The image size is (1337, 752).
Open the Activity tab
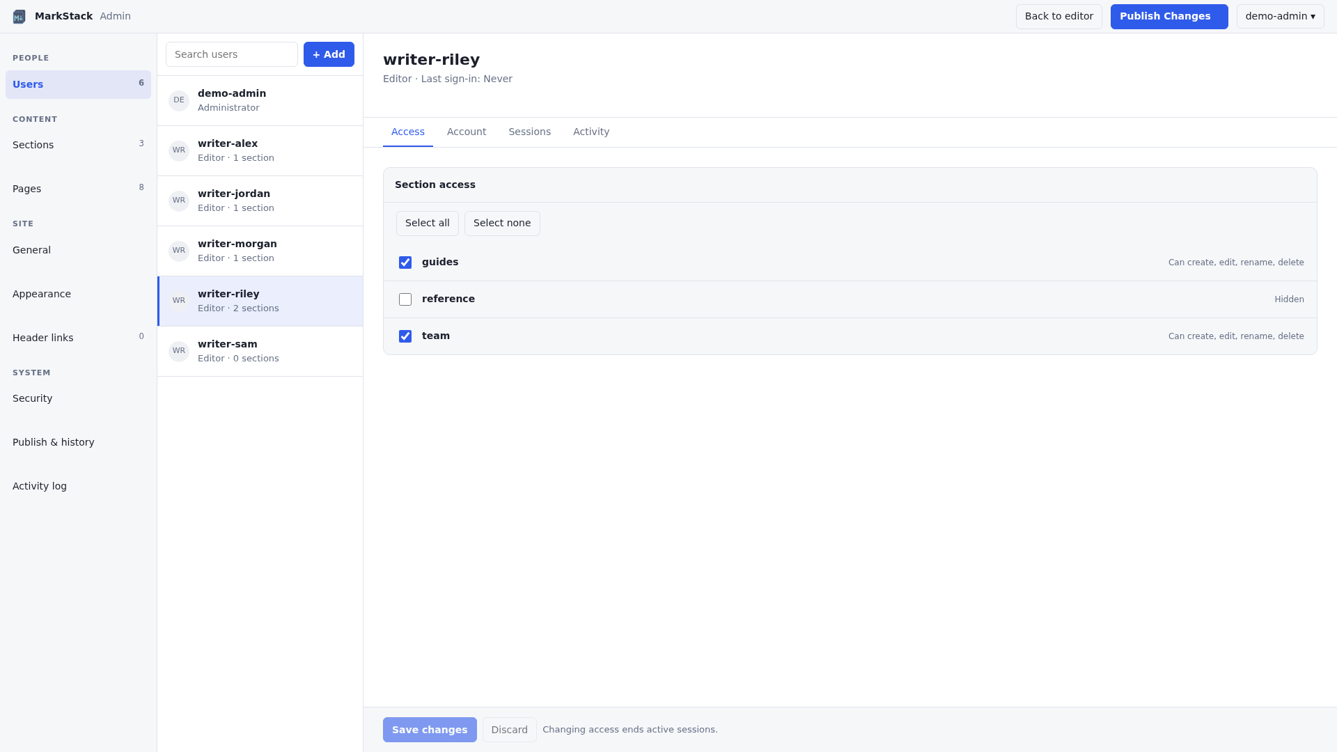[x=591, y=132]
